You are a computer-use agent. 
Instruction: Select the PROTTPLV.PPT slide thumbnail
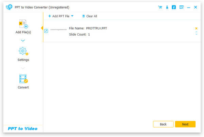tap(58, 30)
